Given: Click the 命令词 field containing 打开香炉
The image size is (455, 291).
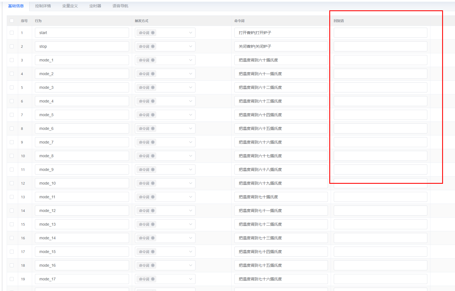Looking at the screenshot, I should pyautogui.click(x=281, y=33).
